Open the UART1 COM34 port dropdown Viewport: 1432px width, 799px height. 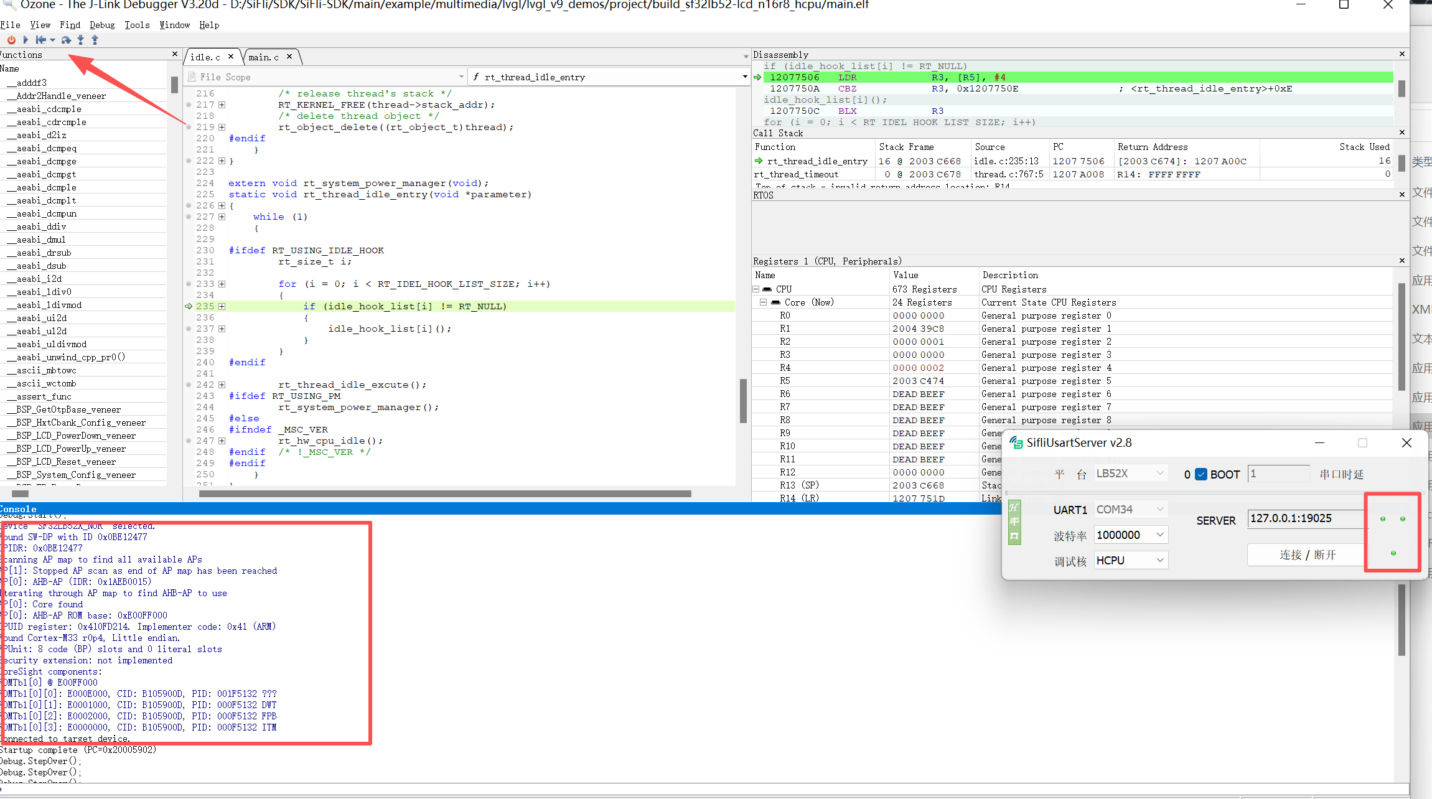pos(1130,510)
